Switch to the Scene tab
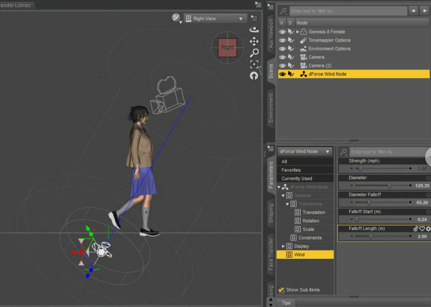This screenshot has width=431, height=307. click(271, 71)
